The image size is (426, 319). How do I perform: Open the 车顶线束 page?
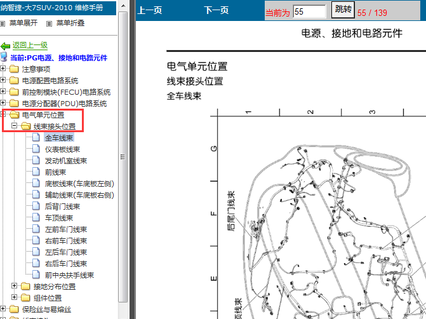click(x=59, y=218)
